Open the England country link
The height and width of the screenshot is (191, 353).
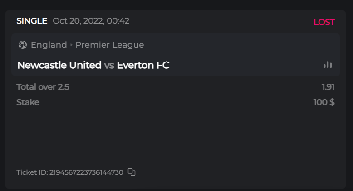click(49, 45)
